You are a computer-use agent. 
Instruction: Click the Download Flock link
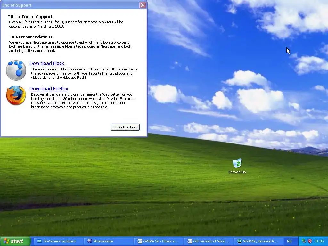coord(47,63)
